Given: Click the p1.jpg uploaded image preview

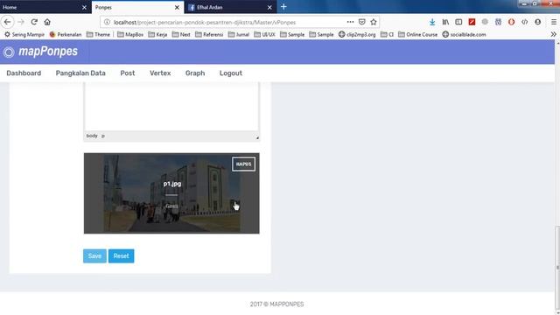Looking at the screenshot, I should 171,193.
